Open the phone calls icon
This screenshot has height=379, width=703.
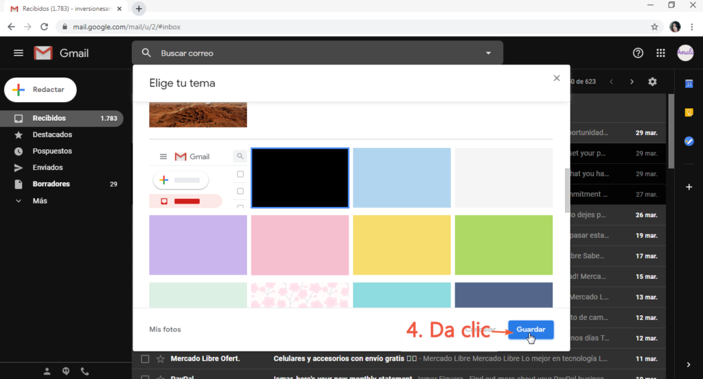(84, 371)
